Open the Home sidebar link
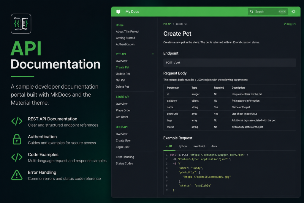This screenshot has width=304, height=203. click(x=120, y=25)
